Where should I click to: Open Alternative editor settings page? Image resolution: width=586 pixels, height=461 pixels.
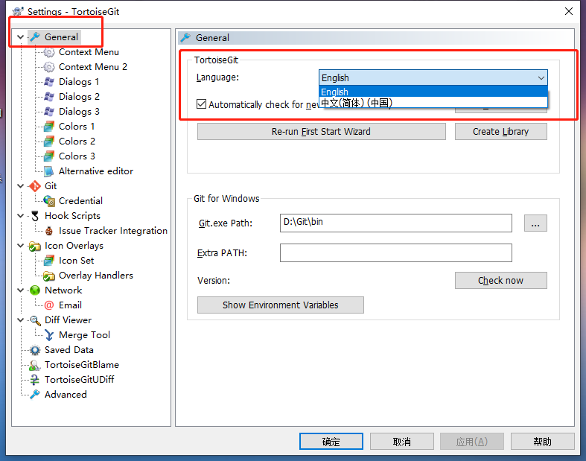click(x=96, y=171)
